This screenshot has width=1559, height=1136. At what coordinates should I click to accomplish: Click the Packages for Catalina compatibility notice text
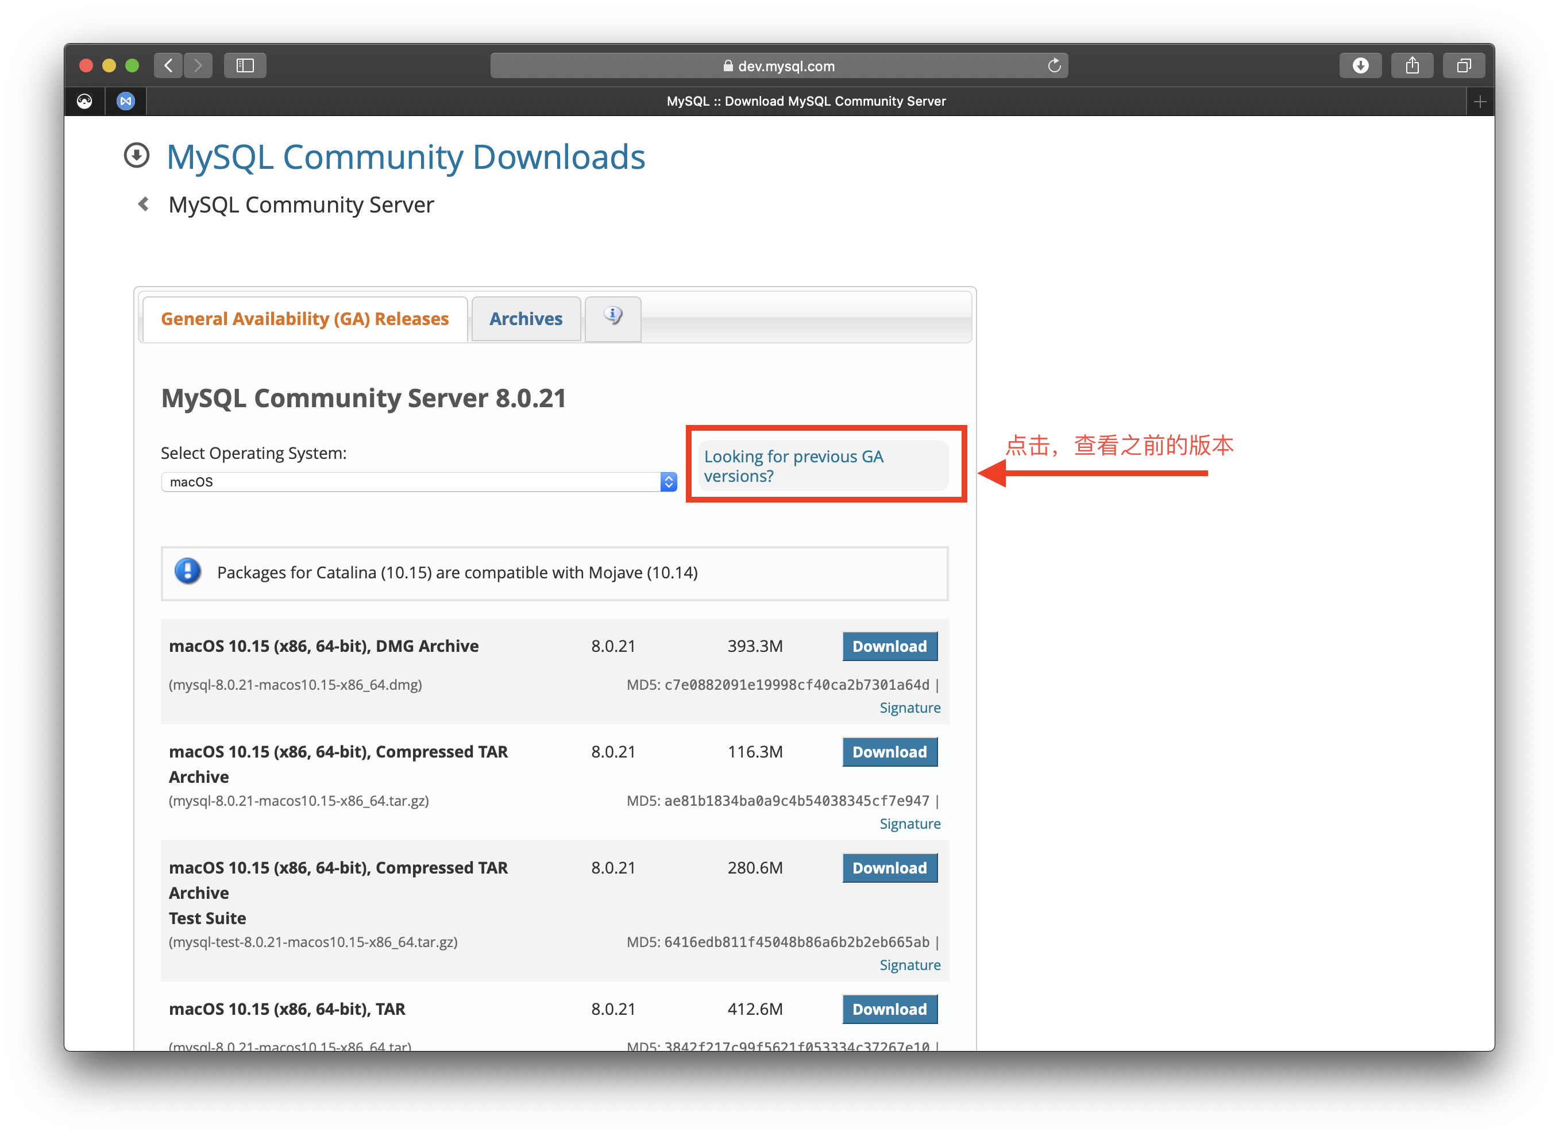point(457,573)
